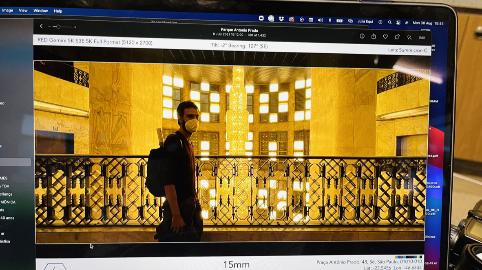Screen dimensions: 482x270
Task: Click the Siri menu bar icon
Action: (407, 23)
